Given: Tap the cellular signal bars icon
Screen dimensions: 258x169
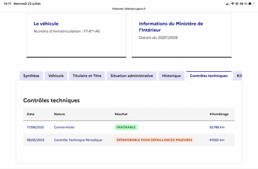Looking at the screenshot, I should point(228,4).
